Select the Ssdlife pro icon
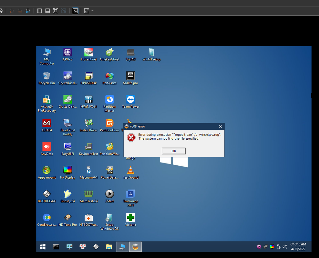319x258 pixels. point(130,78)
